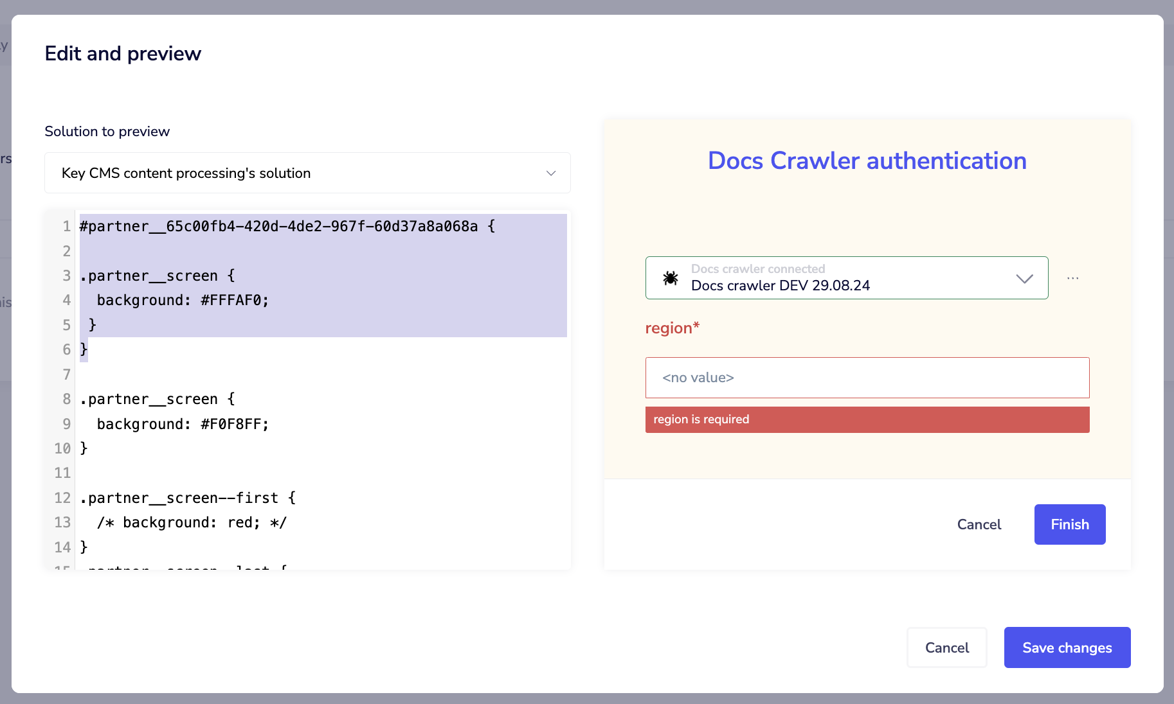Click the #partner__65c00fb4 selector on line 1

click(x=278, y=227)
